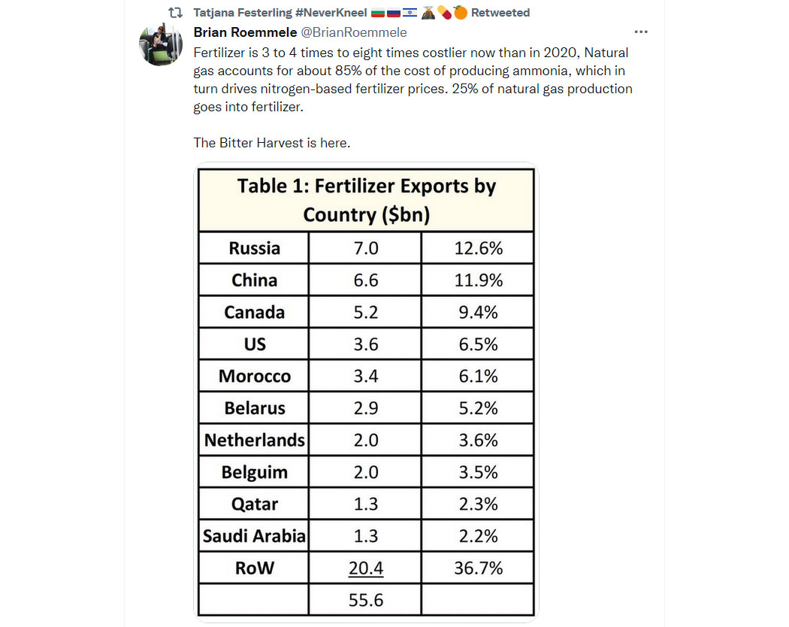This screenshot has height=627, width=789.
Task: Click 'The Bitter Harvest is here' text
Action: [x=272, y=143]
